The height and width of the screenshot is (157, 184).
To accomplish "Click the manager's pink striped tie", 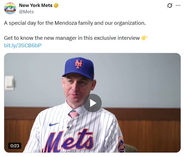I will 74,114.
